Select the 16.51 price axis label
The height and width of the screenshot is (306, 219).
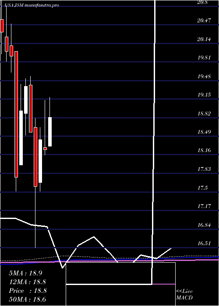pyautogui.click(x=204, y=243)
